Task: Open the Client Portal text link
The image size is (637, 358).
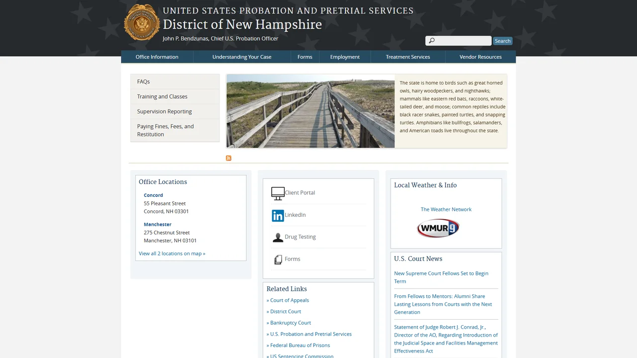Action: (x=300, y=193)
